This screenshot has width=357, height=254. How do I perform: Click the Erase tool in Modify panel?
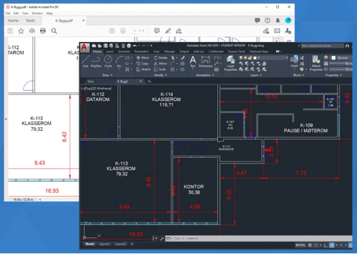click(182, 57)
